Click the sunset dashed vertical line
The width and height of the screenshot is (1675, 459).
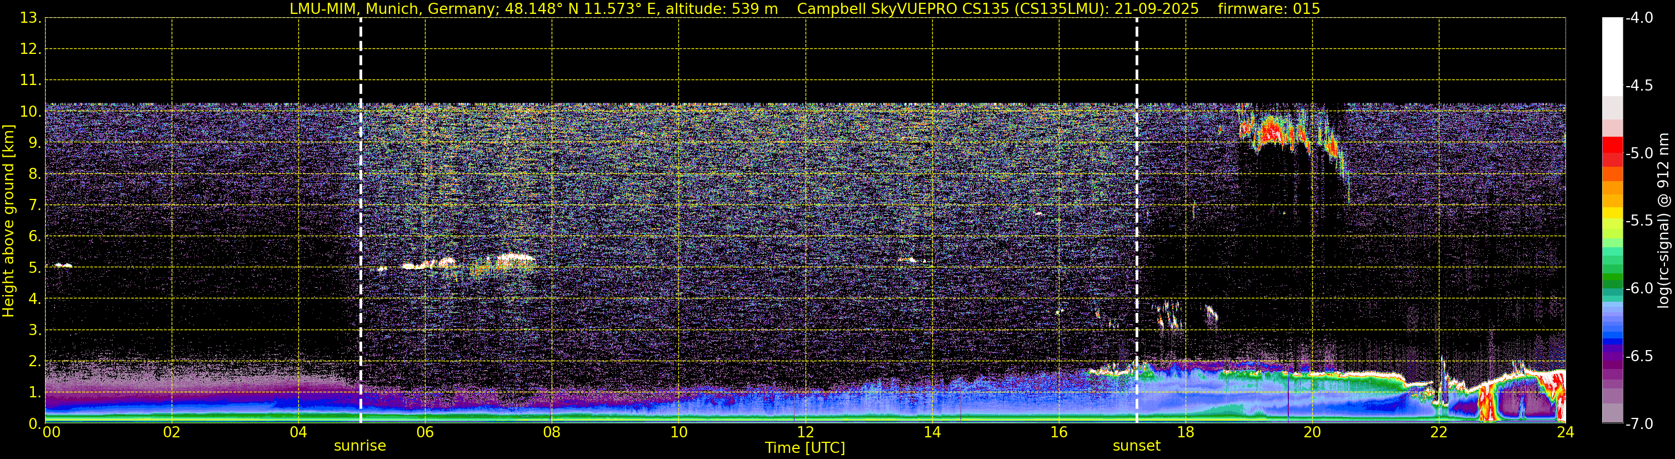click(1137, 221)
